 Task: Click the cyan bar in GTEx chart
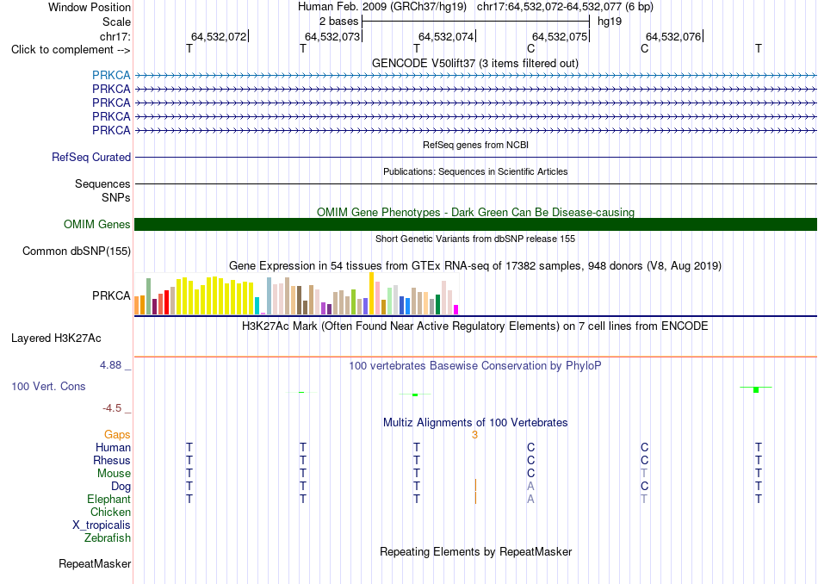click(x=257, y=306)
